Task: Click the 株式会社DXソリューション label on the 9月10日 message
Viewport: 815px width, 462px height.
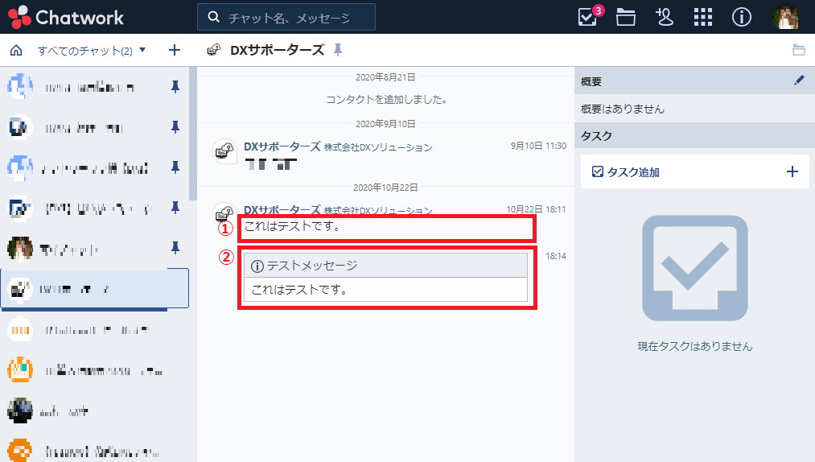Action: (x=378, y=148)
